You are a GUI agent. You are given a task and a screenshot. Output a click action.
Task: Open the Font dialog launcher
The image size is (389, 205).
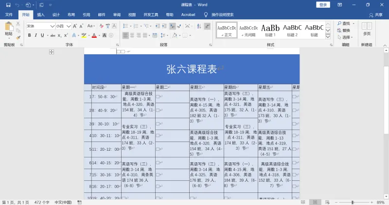(117, 45)
